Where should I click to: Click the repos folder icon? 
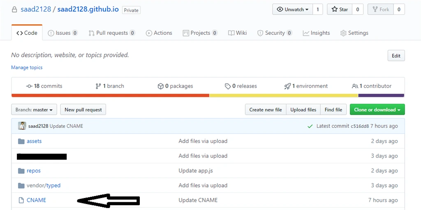pos(21,171)
